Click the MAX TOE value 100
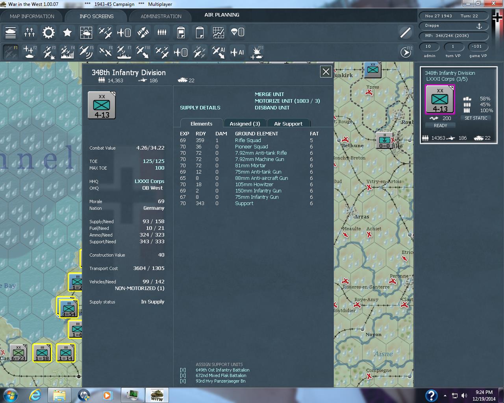 point(159,168)
